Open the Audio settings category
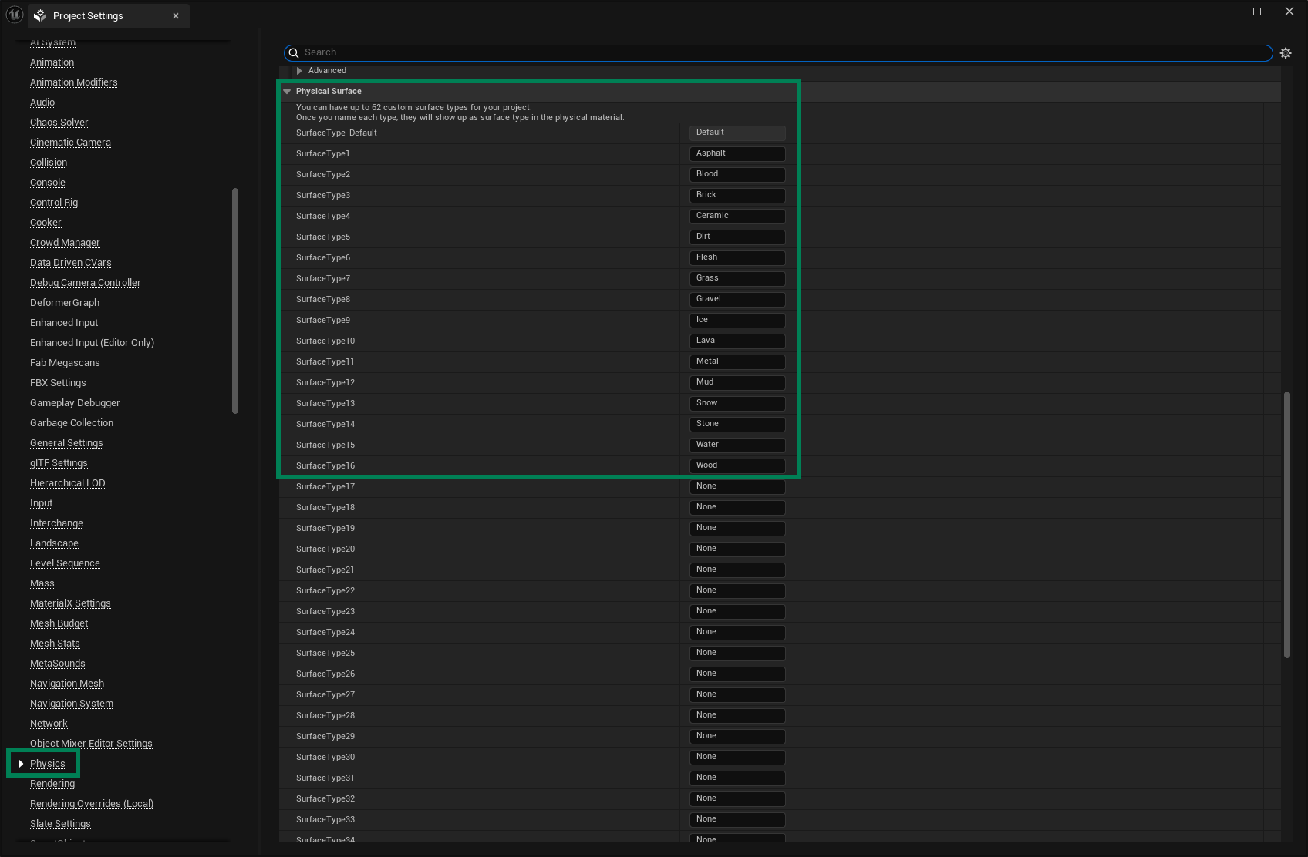The height and width of the screenshot is (857, 1308). pyautogui.click(x=42, y=103)
